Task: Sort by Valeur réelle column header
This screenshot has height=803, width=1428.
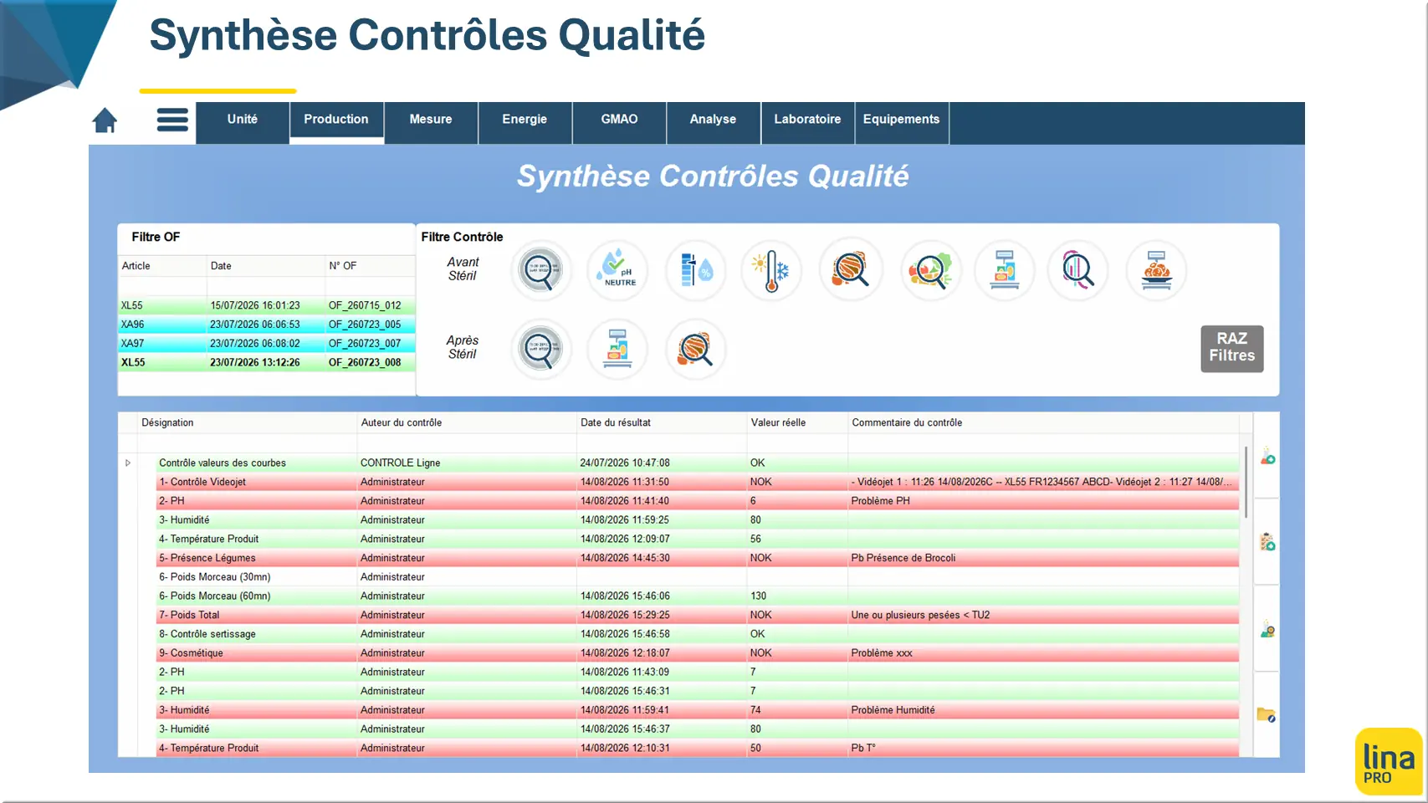Action: click(797, 422)
